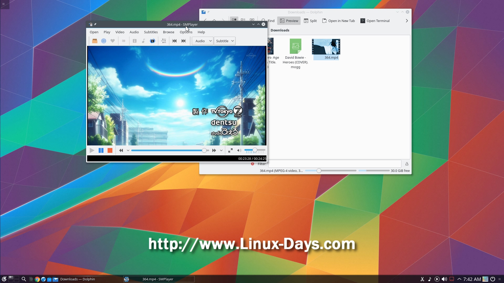Open the Options menu
Viewport: 504px width, 283px height.
[186, 32]
